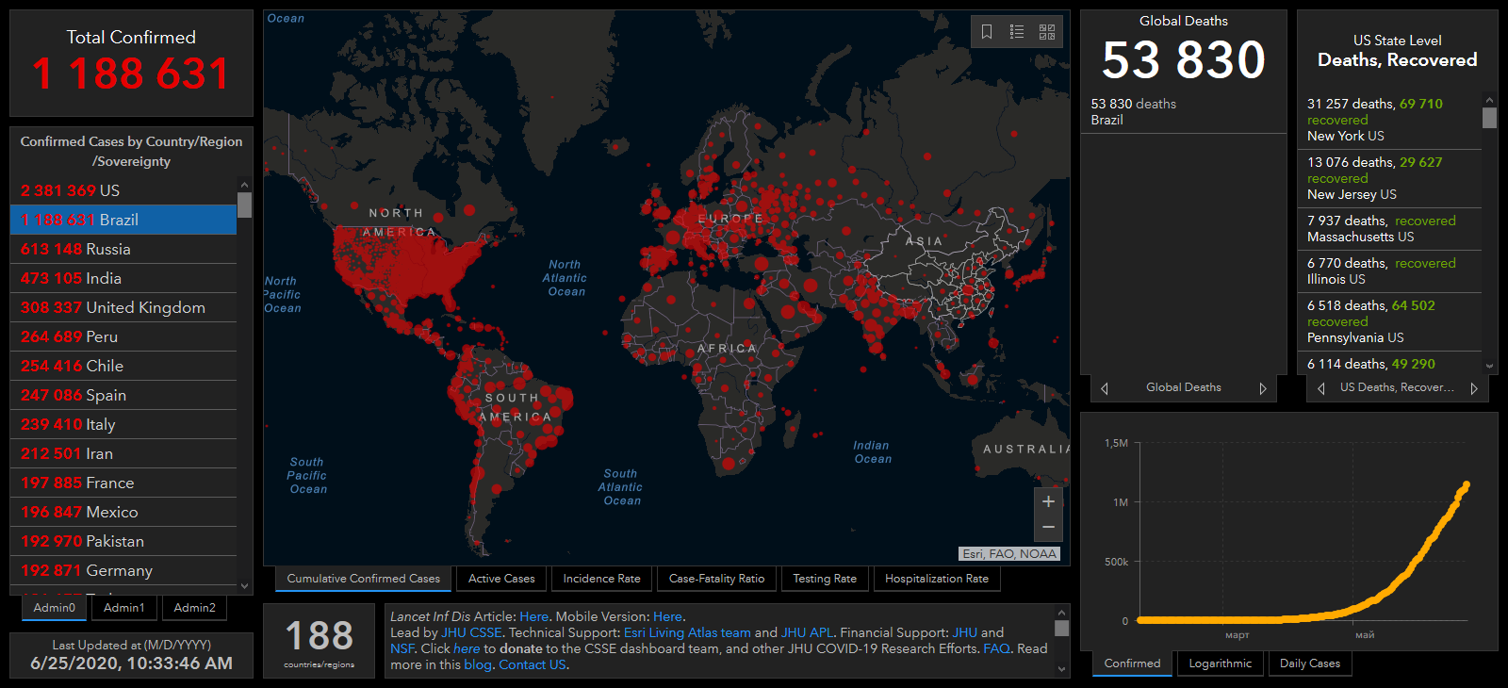
Task: Select Chile in the country list
Action: click(x=123, y=366)
